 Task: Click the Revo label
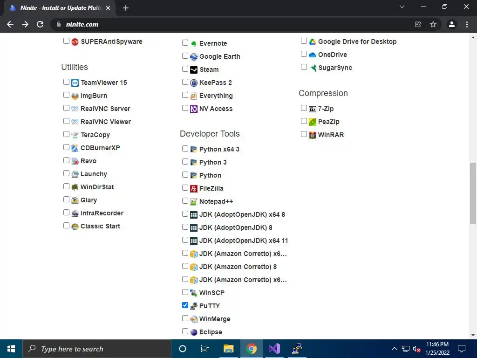click(x=89, y=161)
